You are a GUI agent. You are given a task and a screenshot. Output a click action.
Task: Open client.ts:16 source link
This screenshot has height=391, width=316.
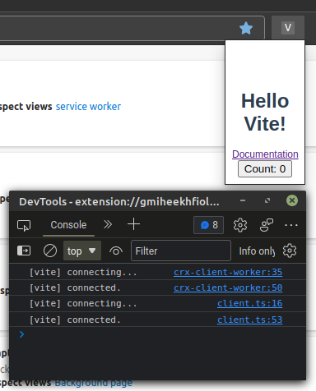pyautogui.click(x=250, y=303)
